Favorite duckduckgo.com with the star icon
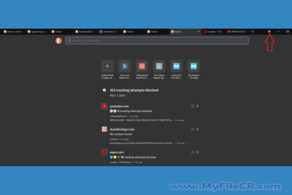 click(193, 129)
